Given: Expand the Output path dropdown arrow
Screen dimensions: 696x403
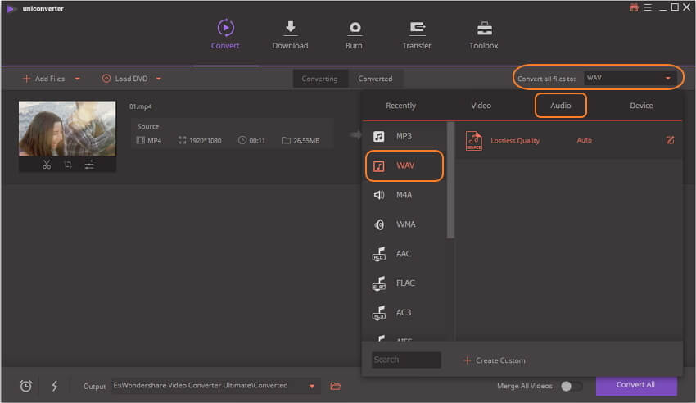Looking at the screenshot, I should point(312,386).
